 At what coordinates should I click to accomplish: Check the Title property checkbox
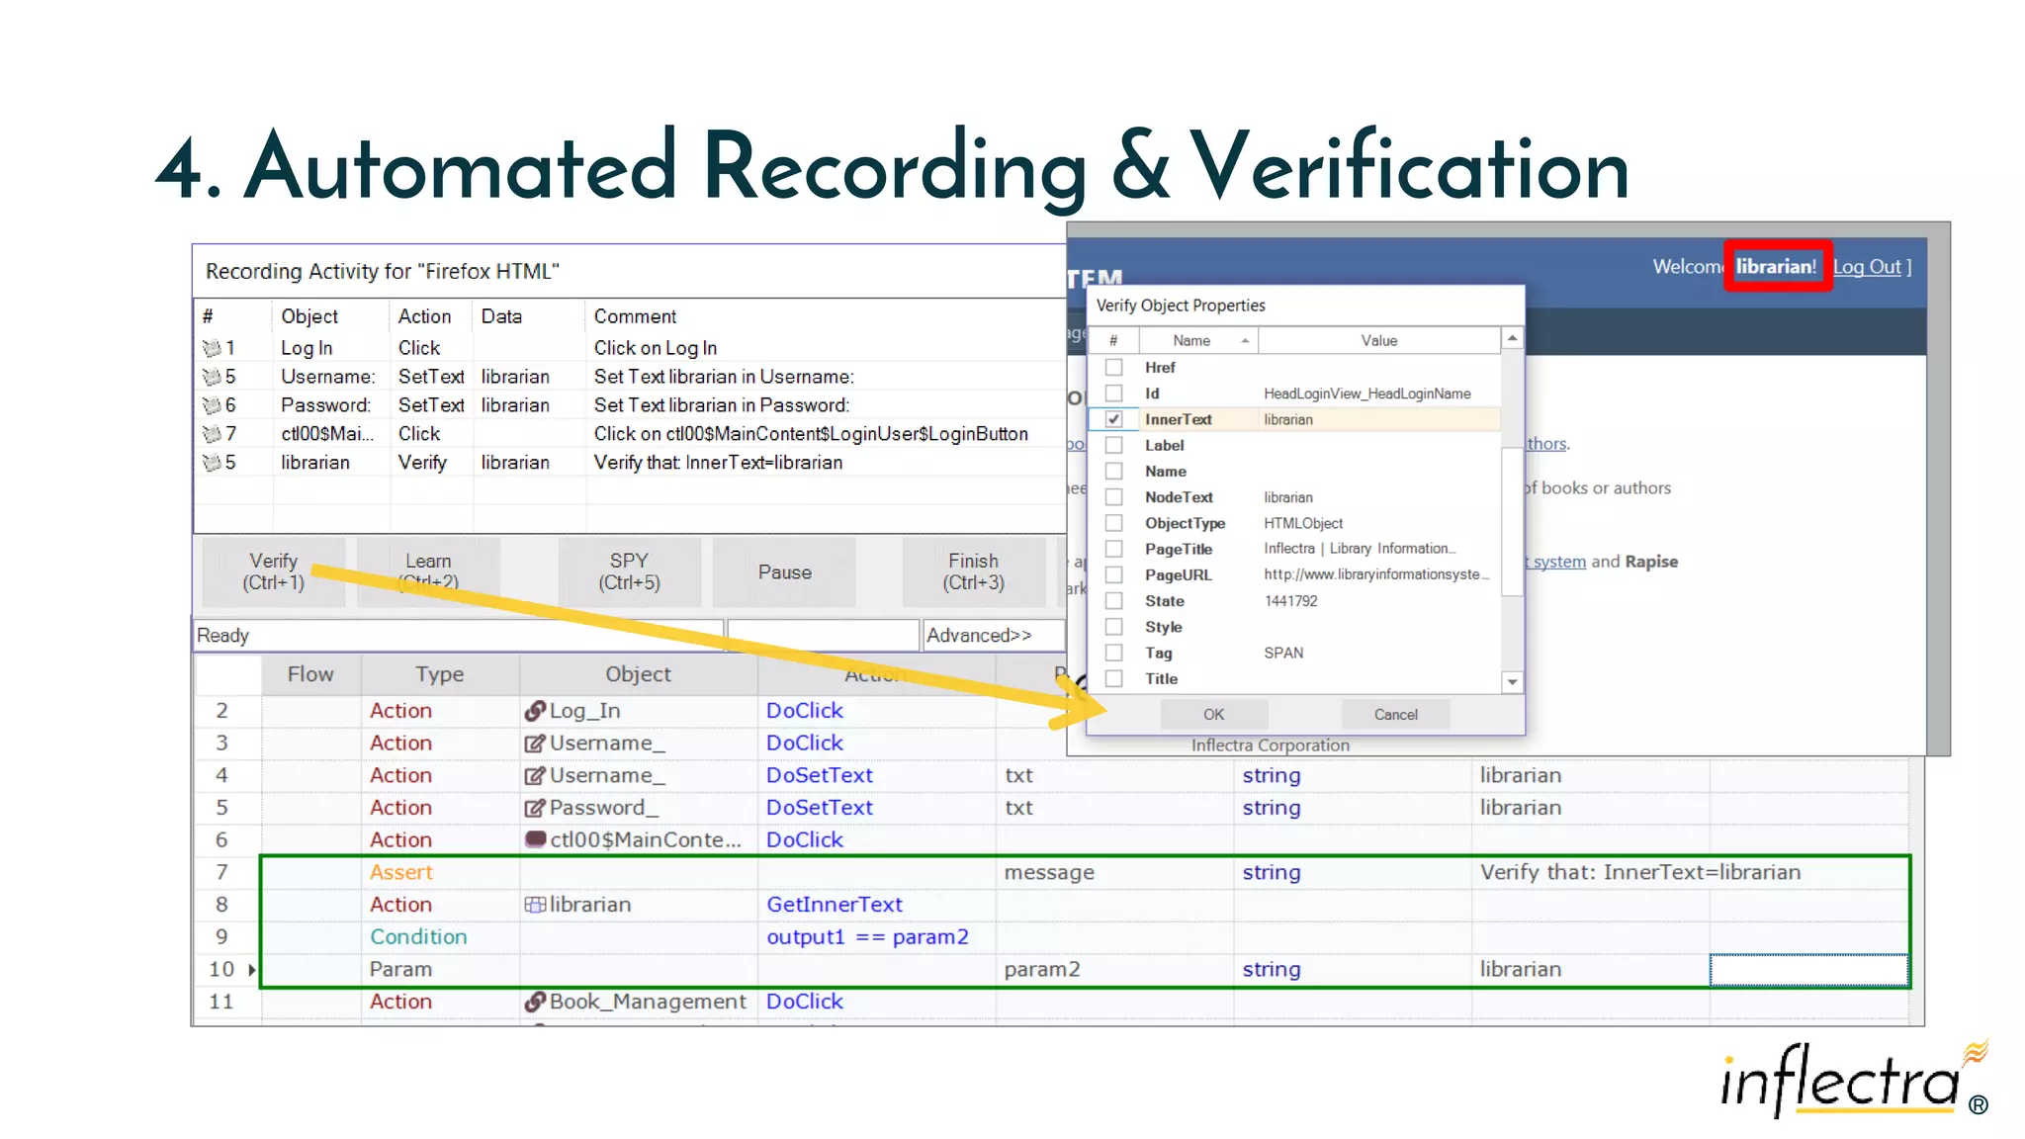click(1114, 679)
